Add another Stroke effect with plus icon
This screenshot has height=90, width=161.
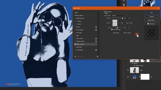96,27
